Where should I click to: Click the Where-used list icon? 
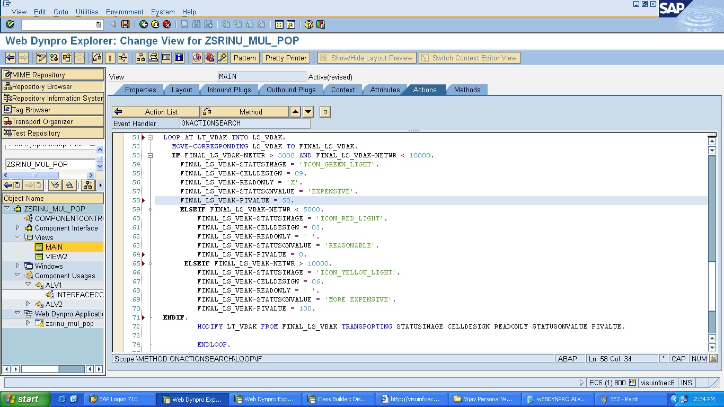point(123,58)
